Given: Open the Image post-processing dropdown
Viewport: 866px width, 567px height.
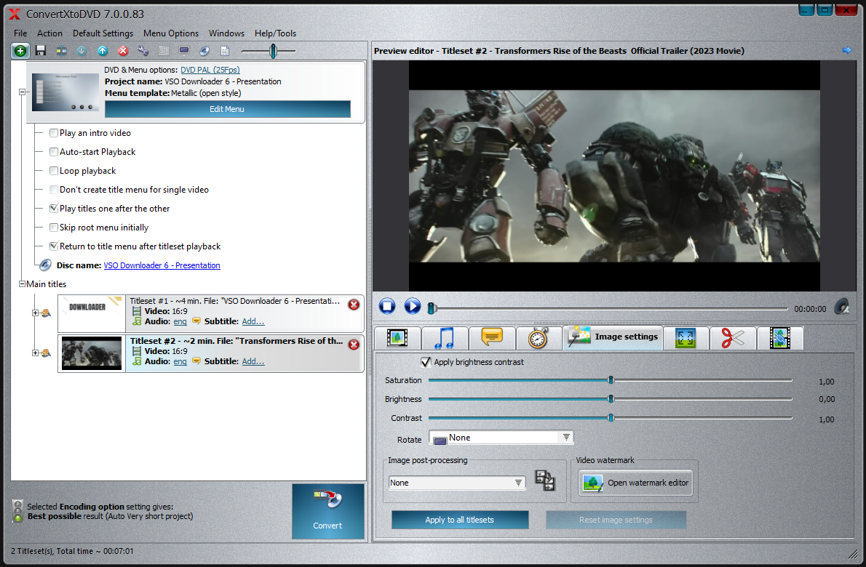Looking at the screenshot, I should pyautogui.click(x=457, y=483).
